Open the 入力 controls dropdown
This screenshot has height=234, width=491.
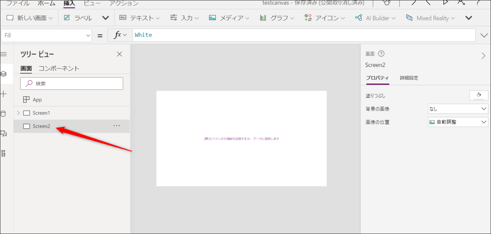point(185,18)
